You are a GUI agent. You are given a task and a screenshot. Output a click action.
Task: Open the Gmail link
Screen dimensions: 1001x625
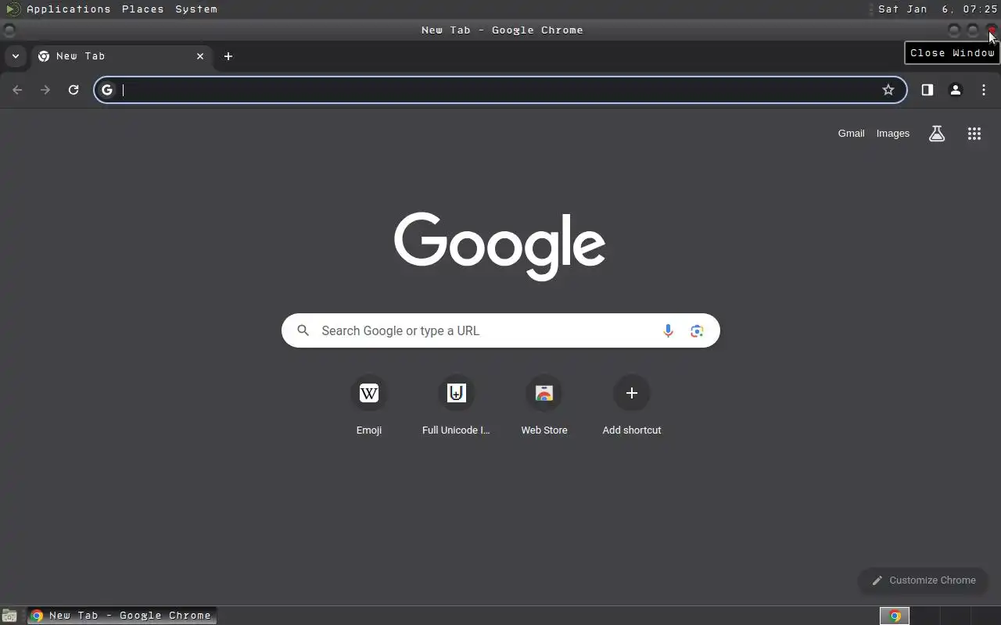point(851,134)
